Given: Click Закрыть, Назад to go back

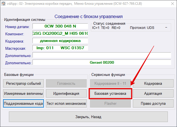Looking at the screenshot, I should [88, 117].
